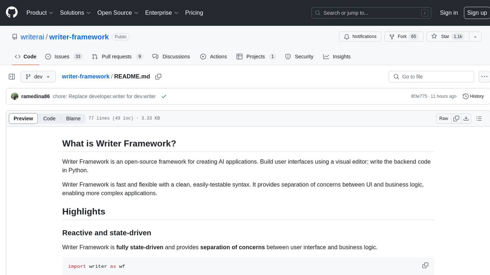Open the Projects tab
Image resolution: width=490 pixels, height=275 pixels.
coord(256,57)
